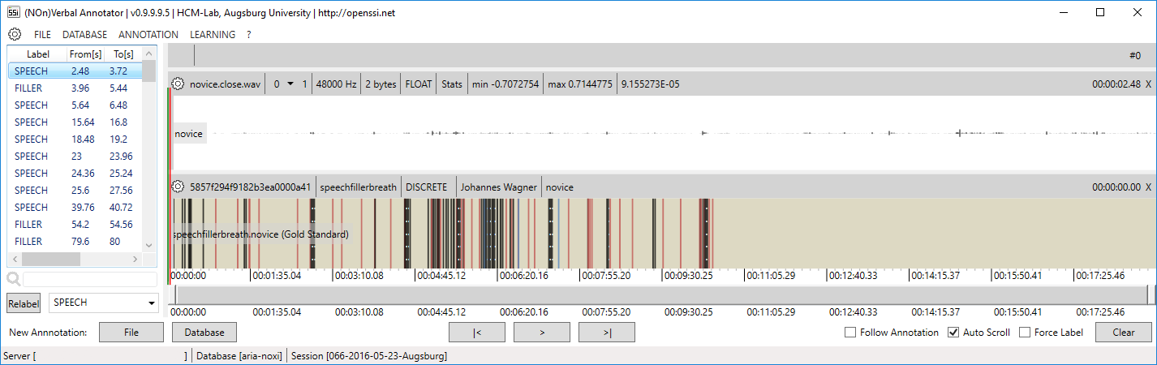1157x365 pixels.
Task: Enable the Force Label checkbox
Action: [1025, 333]
